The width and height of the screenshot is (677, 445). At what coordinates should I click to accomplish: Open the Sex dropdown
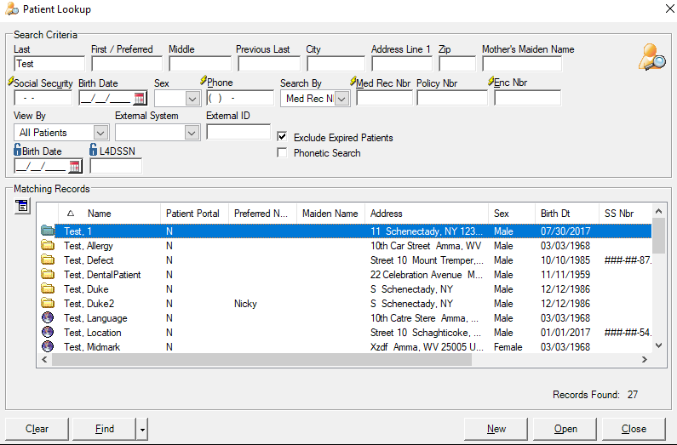coord(192,99)
